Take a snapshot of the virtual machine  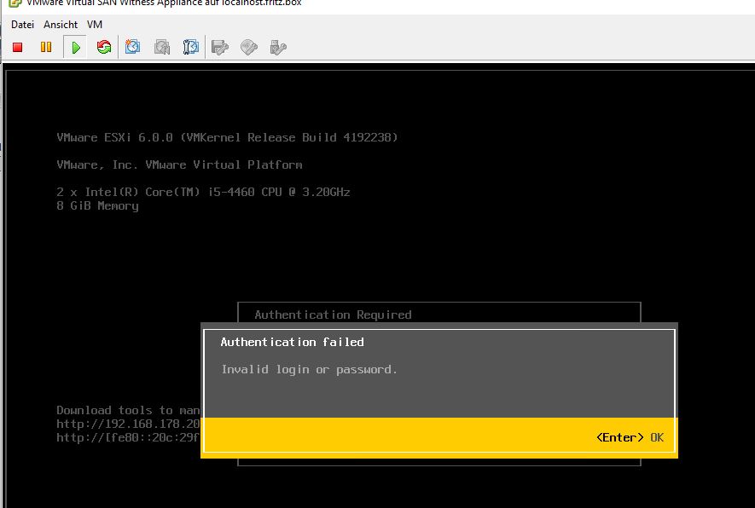click(133, 48)
